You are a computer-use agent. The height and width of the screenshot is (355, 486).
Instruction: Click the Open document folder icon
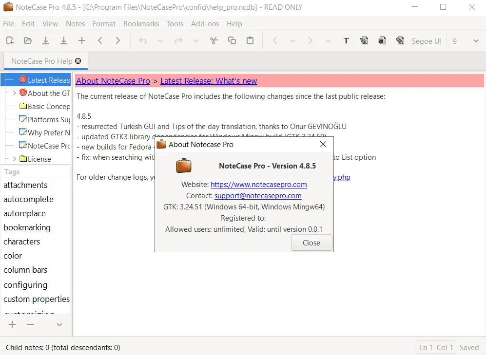28,40
